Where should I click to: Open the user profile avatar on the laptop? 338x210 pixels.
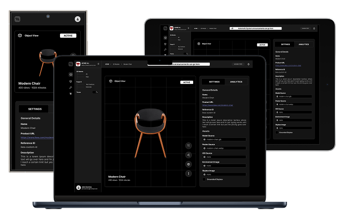[x=79, y=187]
